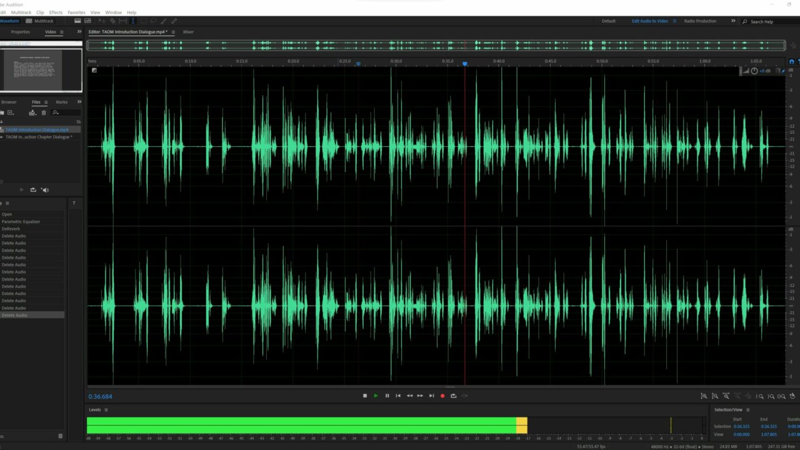
Task: Toggle auto-play speaker in the Files panel
Action: [44, 189]
